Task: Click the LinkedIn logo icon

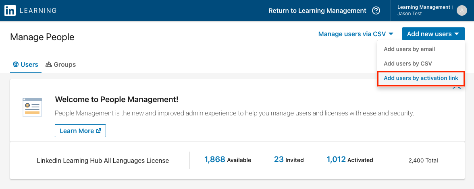Action: [10, 10]
